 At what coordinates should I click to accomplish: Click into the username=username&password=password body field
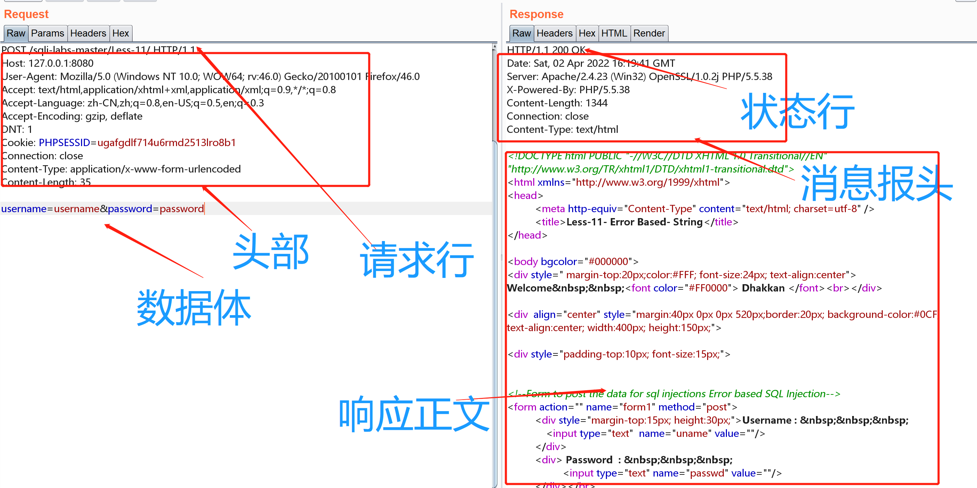pyautogui.click(x=102, y=209)
